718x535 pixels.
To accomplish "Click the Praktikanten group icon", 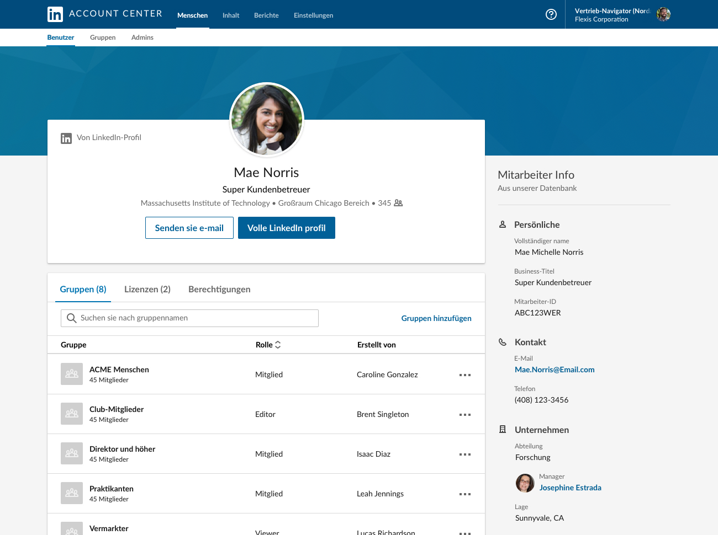I will [72, 493].
